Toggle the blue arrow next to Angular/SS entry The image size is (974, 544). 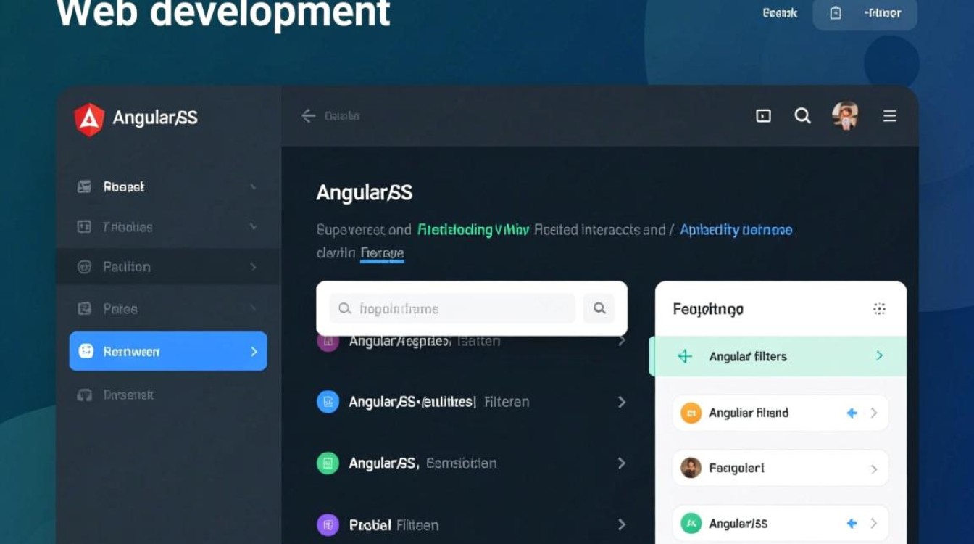(851, 522)
